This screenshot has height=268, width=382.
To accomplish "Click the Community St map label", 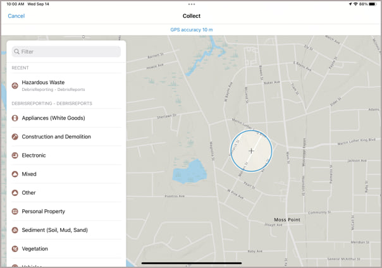I will pos(319,212).
